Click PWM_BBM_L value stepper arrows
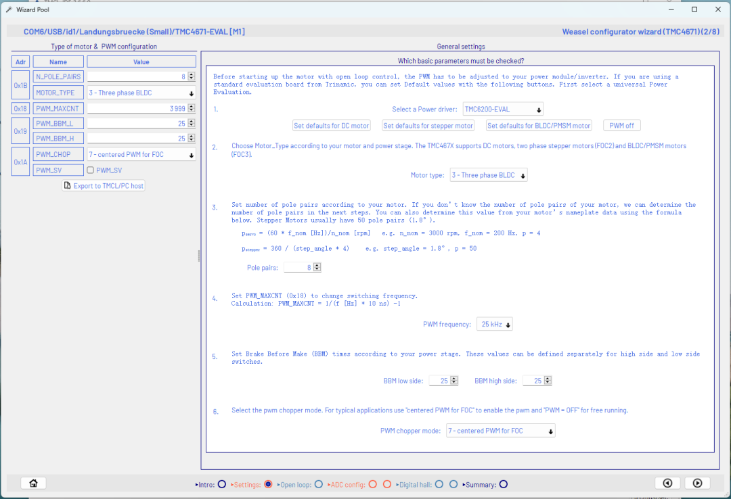 click(x=191, y=124)
